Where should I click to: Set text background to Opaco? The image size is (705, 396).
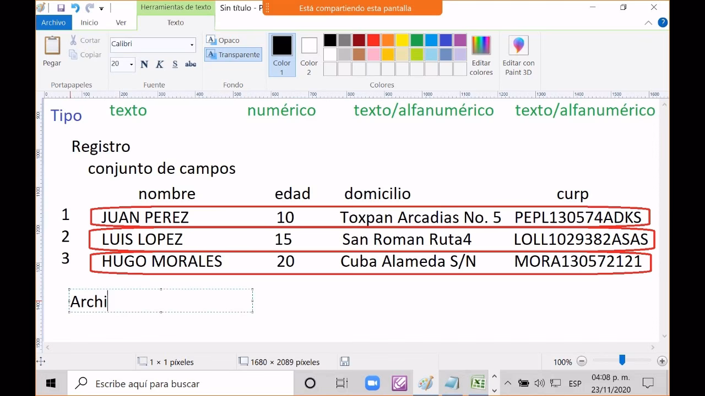223,40
